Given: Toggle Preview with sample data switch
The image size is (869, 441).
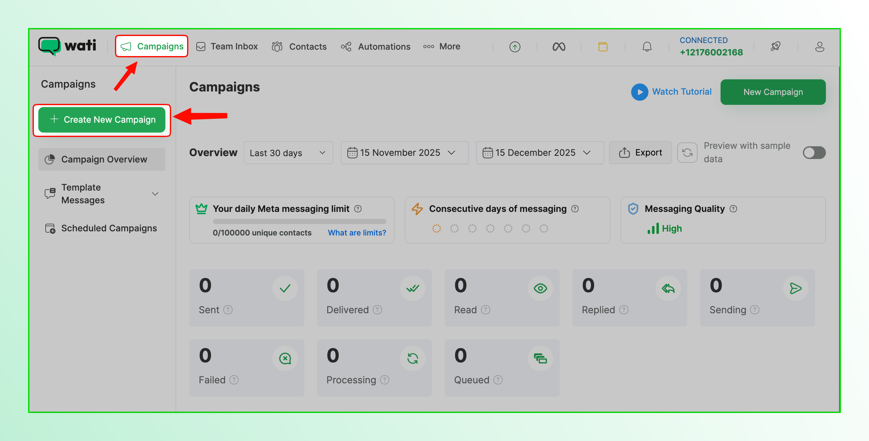Looking at the screenshot, I should [814, 153].
